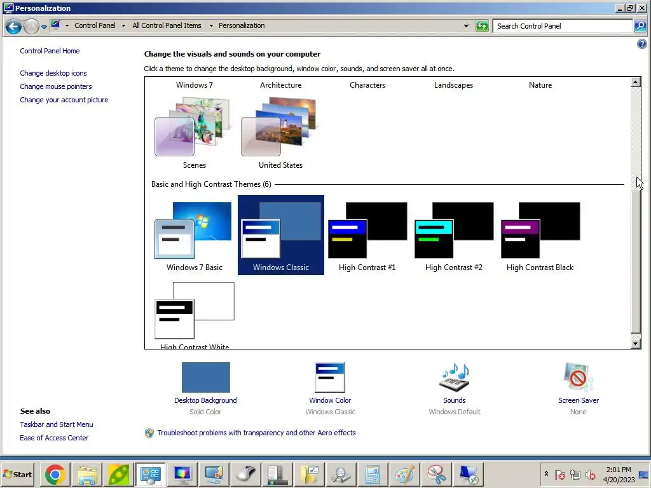Image resolution: width=651 pixels, height=488 pixels.
Task: Click the Back navigation arrow
Action: (x=14, y=27)
